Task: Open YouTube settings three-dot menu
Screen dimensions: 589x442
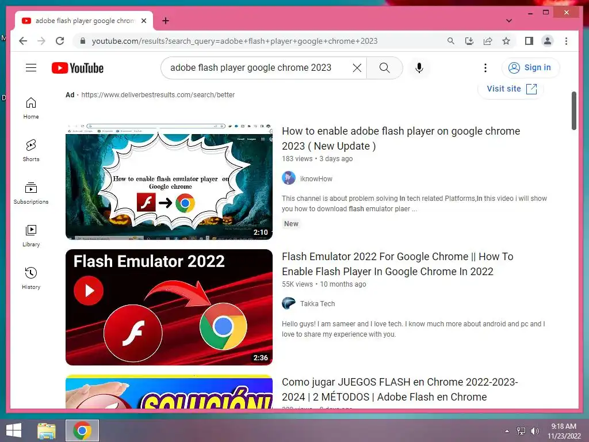Action: 485,68
